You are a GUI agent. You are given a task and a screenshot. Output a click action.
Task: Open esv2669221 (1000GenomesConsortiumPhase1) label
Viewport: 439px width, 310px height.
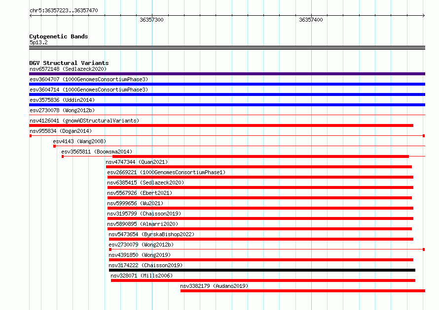166,172
